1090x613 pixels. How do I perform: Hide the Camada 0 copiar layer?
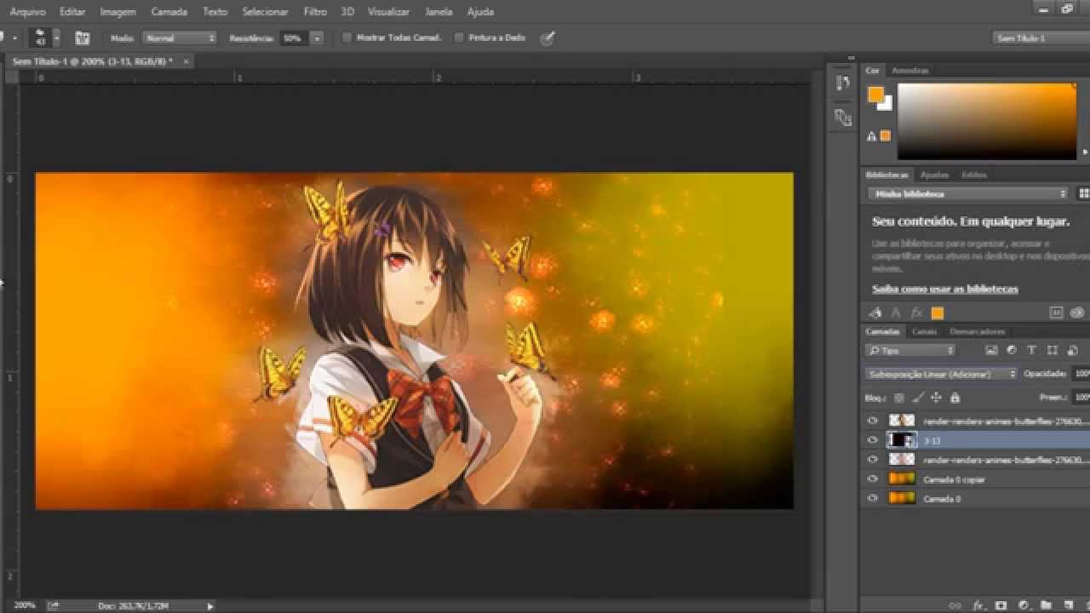click(872, 479)
